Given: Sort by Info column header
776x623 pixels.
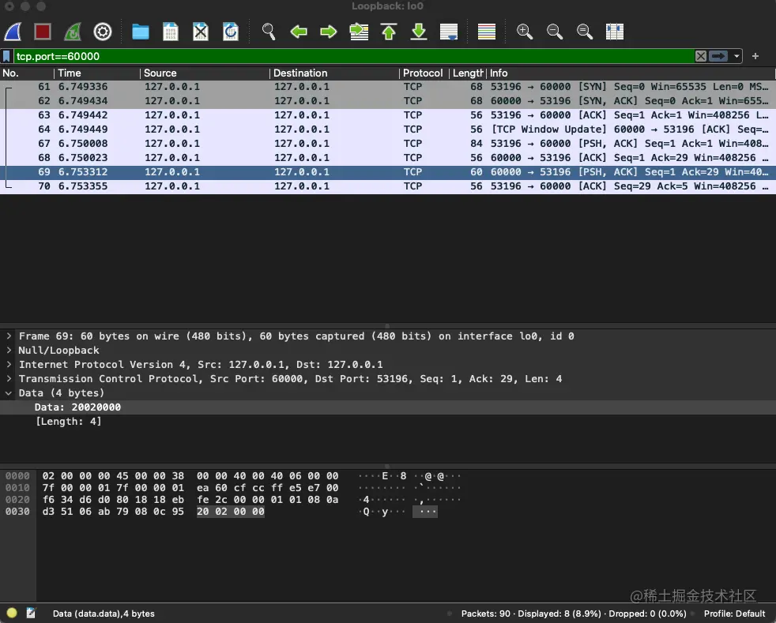Looking at the screenshot, I should pos(631,73).
